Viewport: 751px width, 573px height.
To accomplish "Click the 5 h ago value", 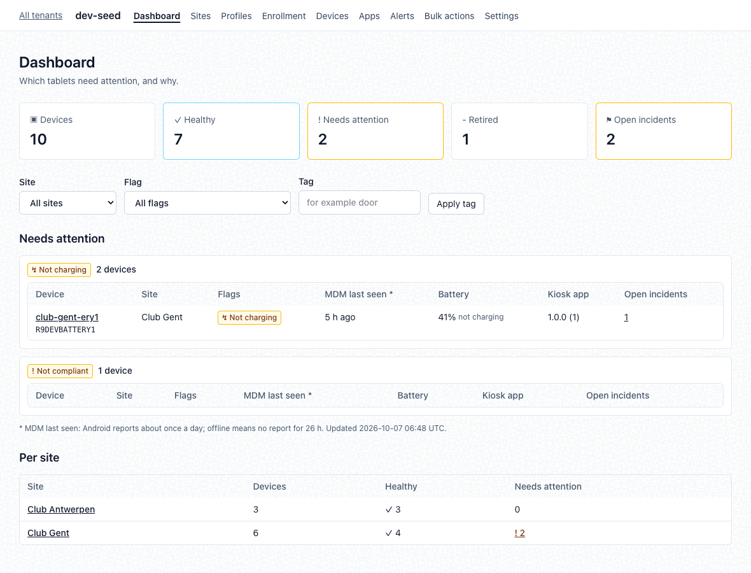I will click(340, 317).
